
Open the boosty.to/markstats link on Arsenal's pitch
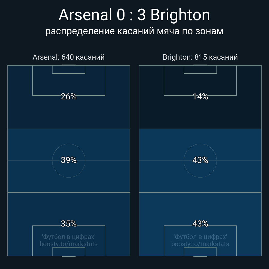point(69,244)
